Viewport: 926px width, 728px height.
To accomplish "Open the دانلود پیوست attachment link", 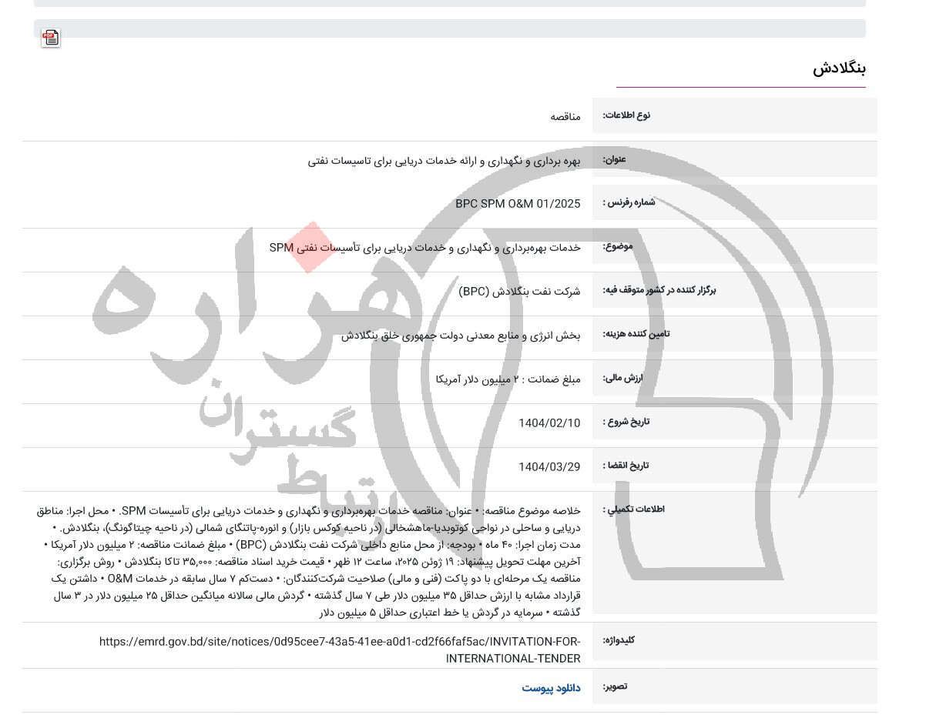I will coord(550,687).
